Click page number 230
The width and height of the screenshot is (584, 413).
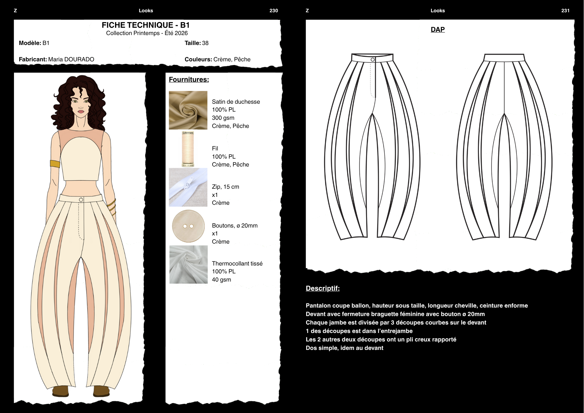click(274, 11)
